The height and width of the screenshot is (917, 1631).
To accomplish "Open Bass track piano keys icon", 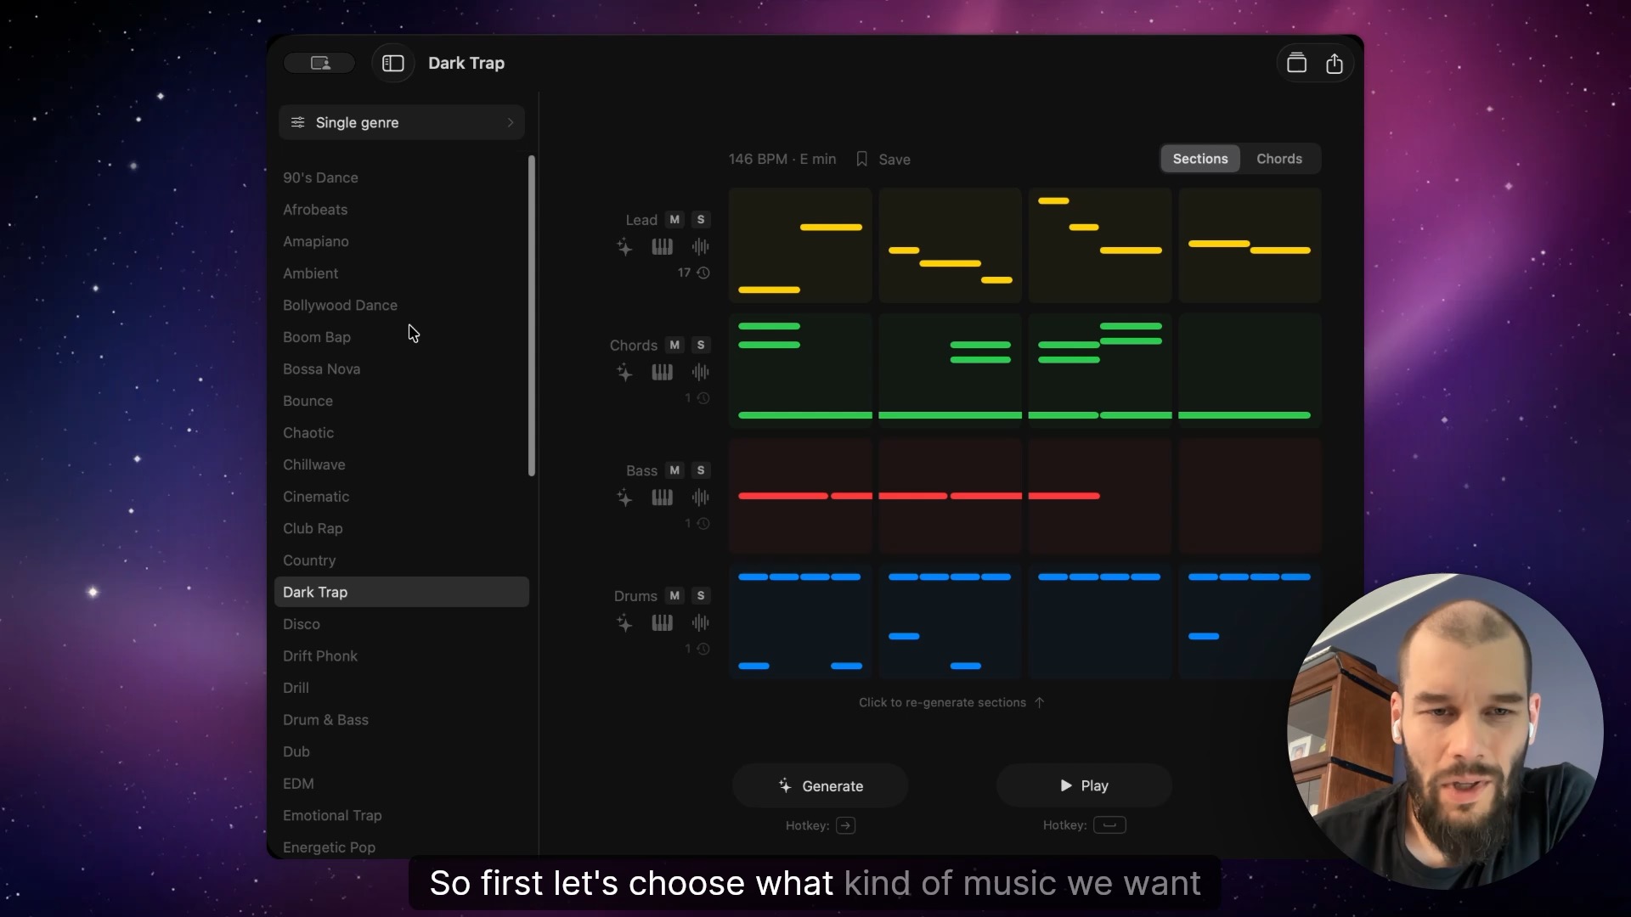I will pyautogui.click(x=662, y=498).
